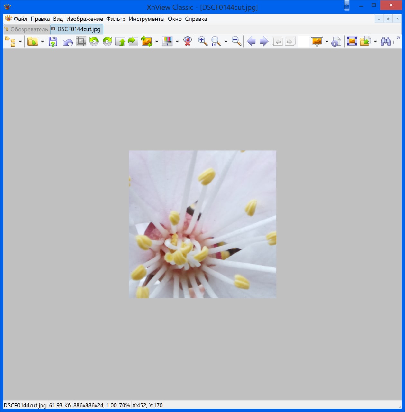
Task: Click the Save As floppy disk icon
Action: click(x=53, y=42)
